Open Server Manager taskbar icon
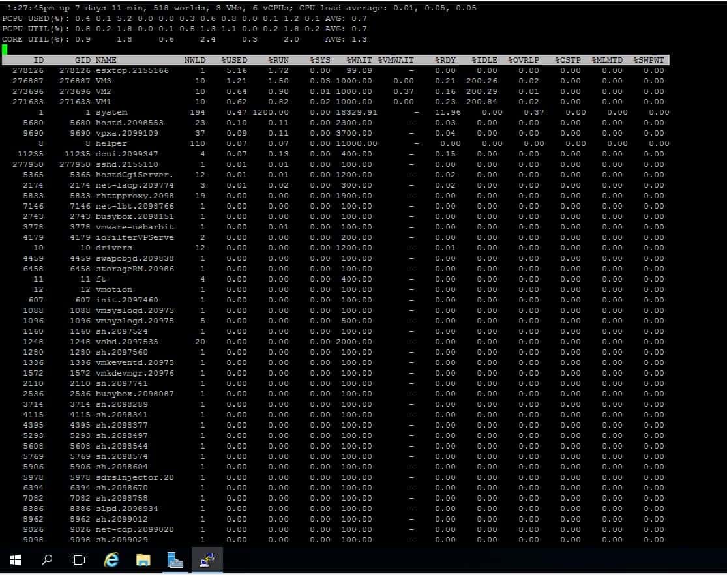This screenshot has height=575, width=727. [x=175, y=560]
